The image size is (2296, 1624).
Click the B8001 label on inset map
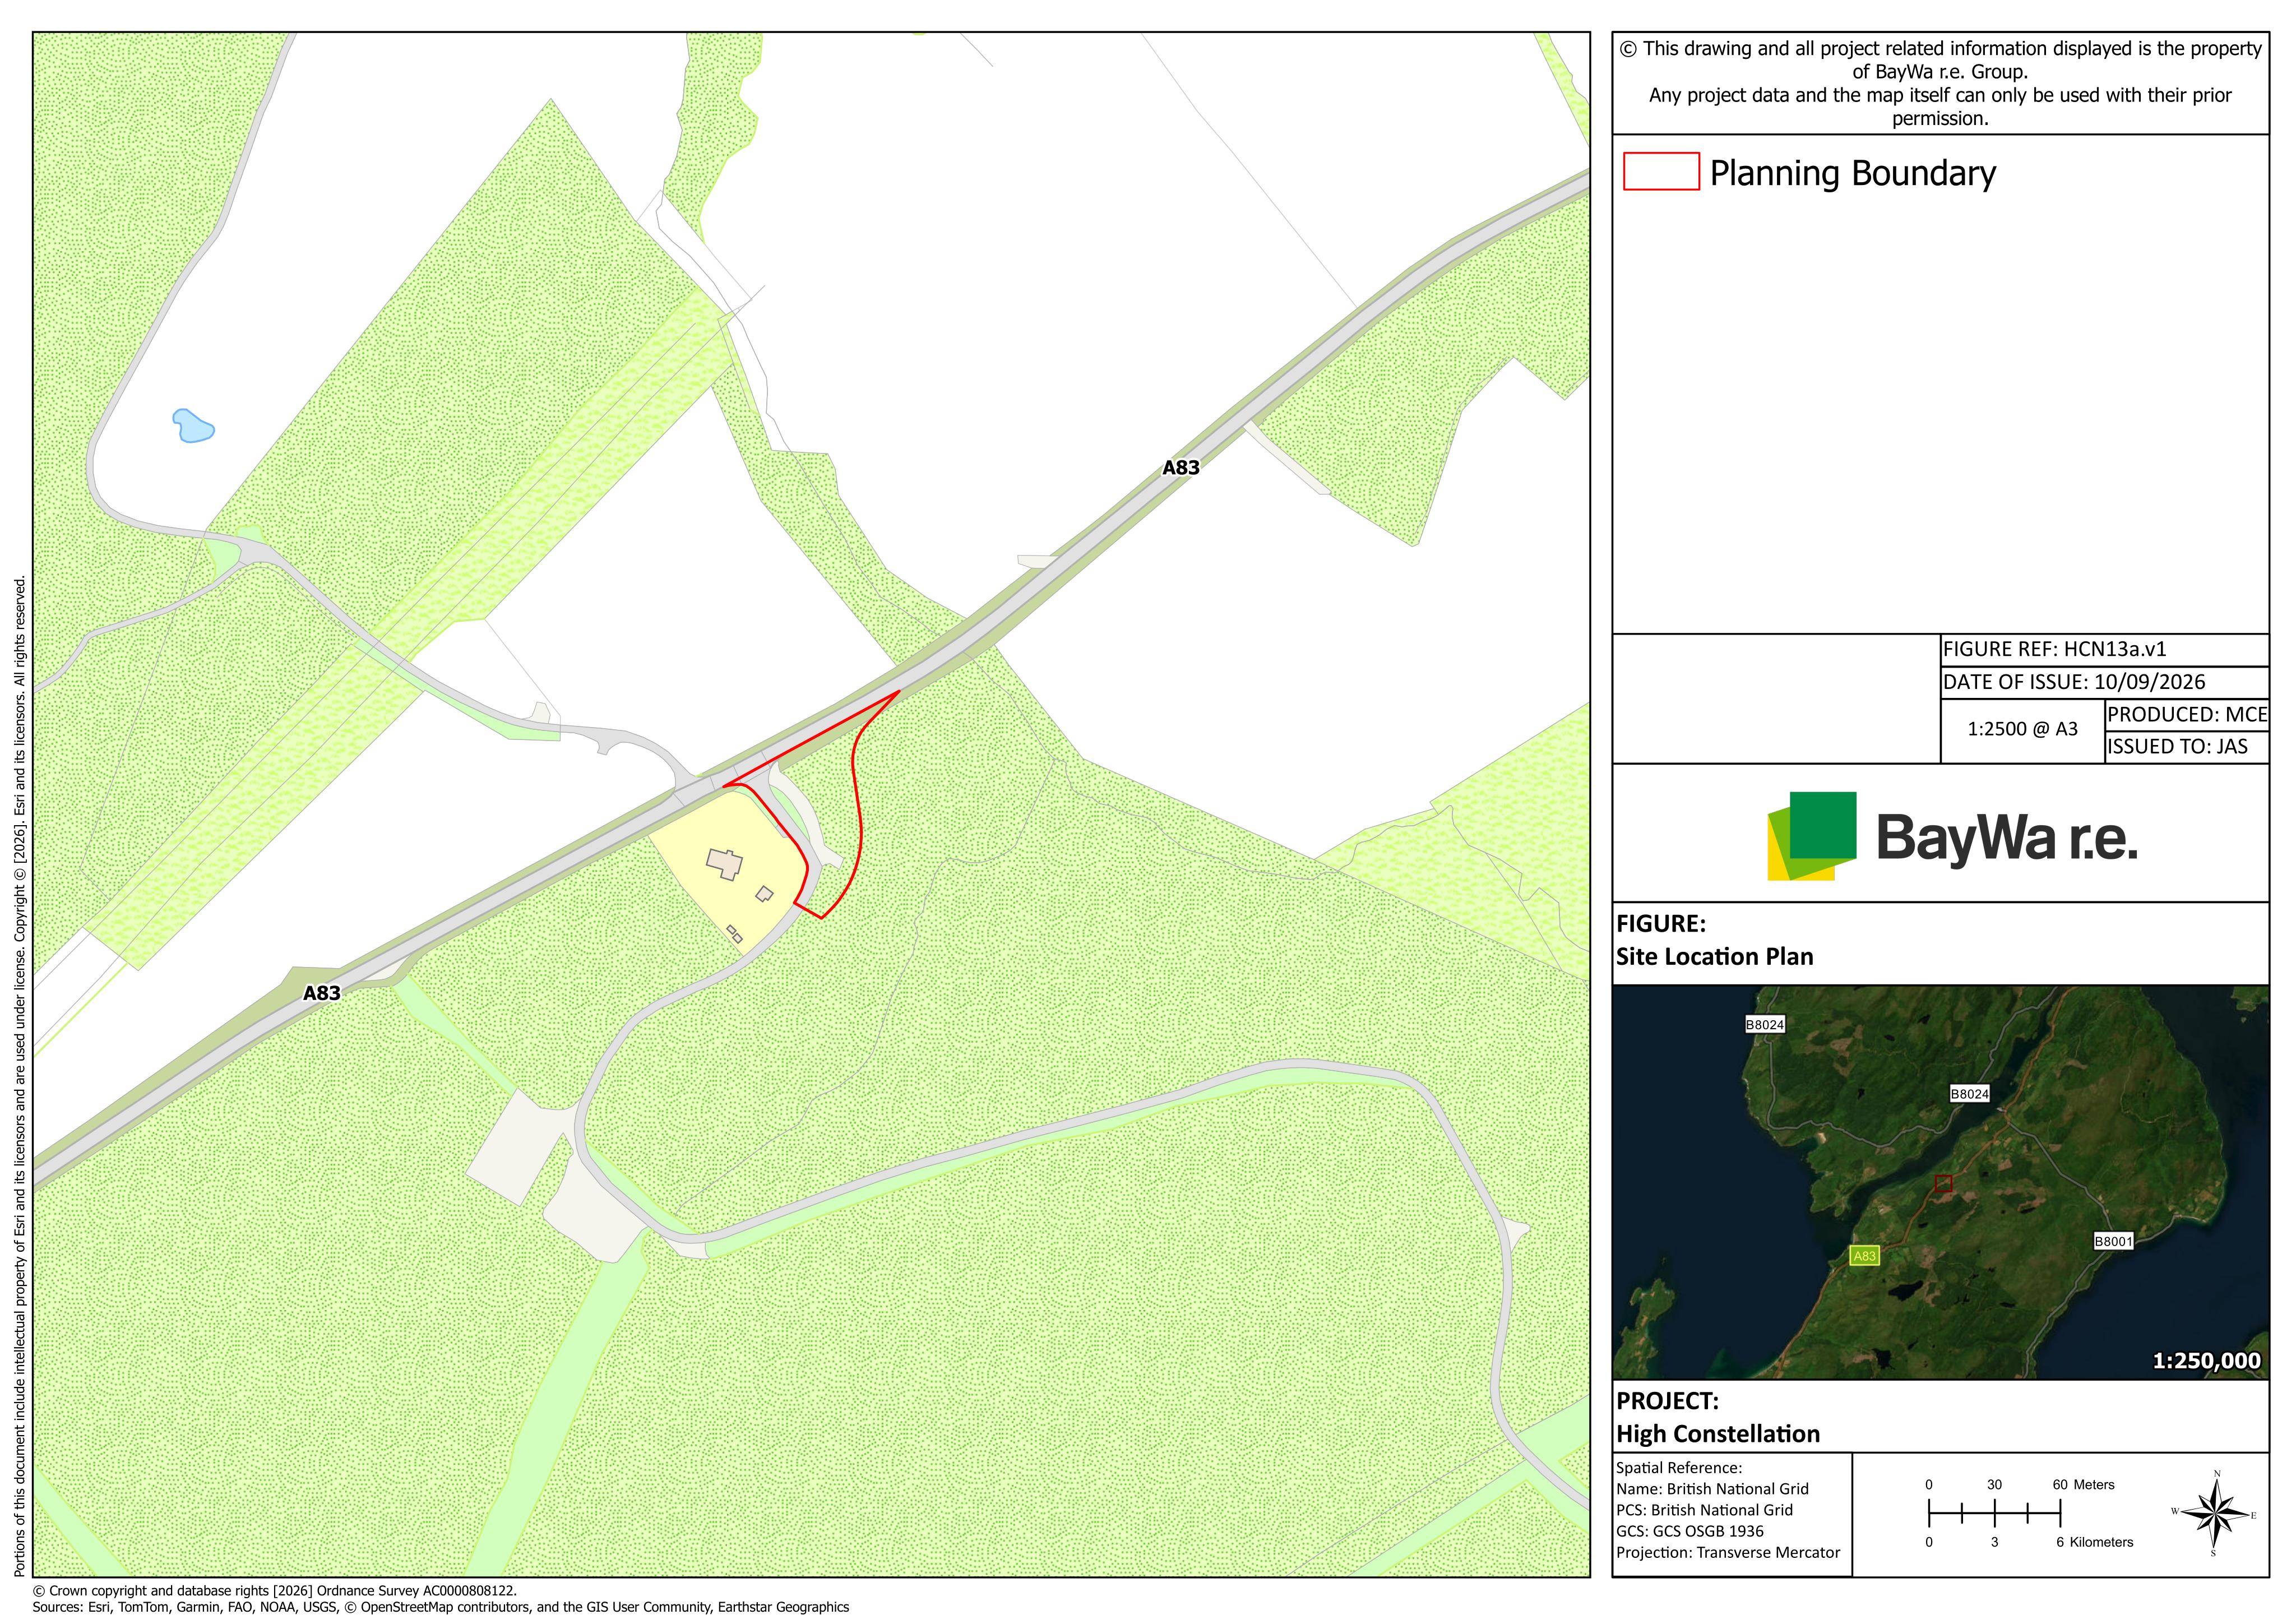coord(2113,1241)
